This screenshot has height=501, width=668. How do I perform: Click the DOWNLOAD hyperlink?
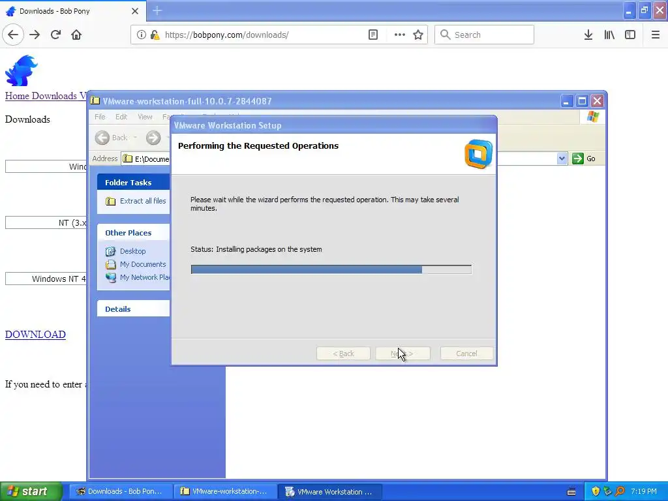[x=35, y=335]
